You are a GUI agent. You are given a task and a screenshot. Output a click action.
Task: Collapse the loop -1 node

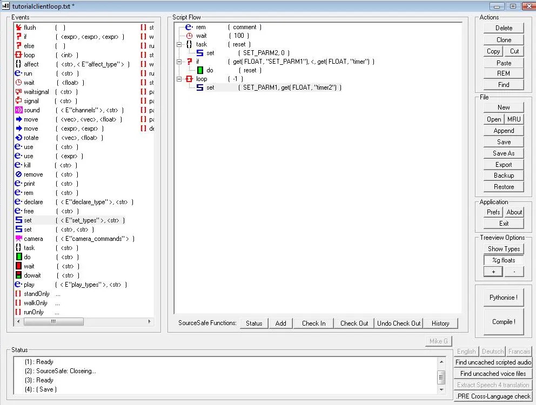tap(179, 79)
